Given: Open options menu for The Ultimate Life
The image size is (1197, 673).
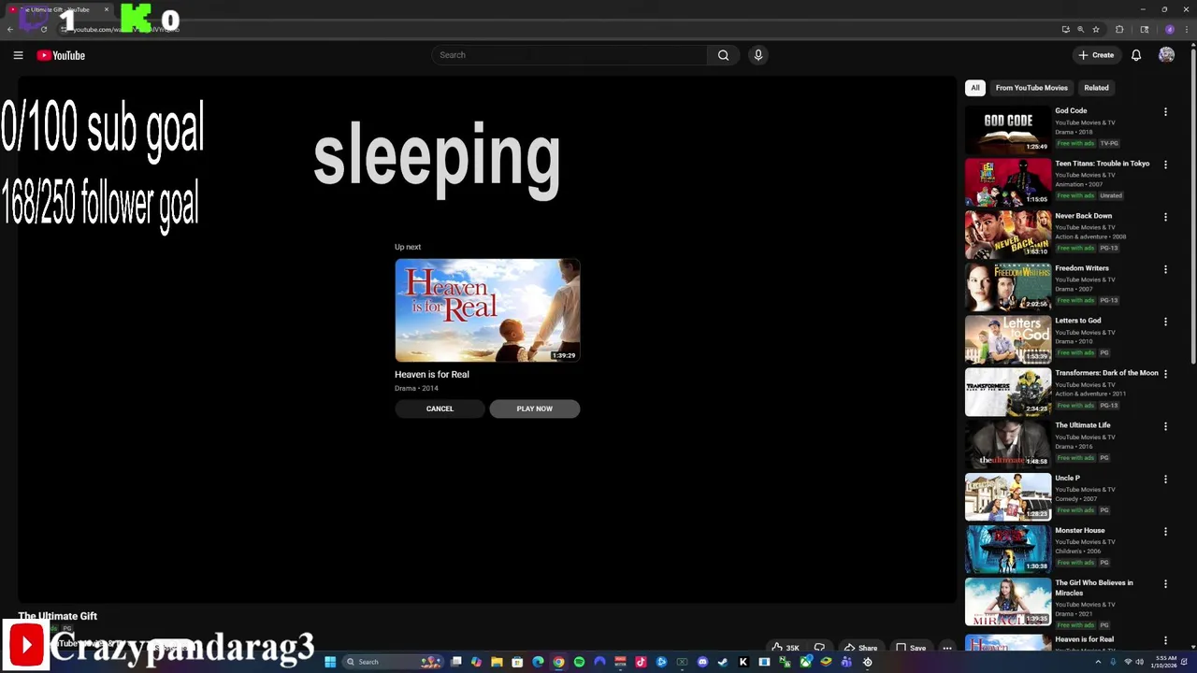Looking at the screenshot, I should (x=1165, y=425).
